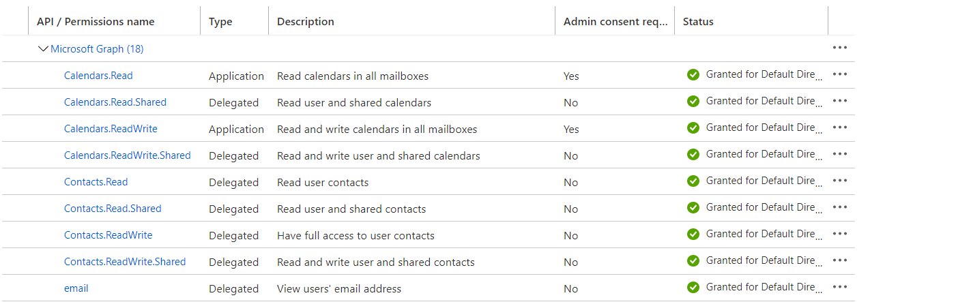Open ellipsis menu for Contacts.ReadWrite.Shared row
Image resolution: width=971 pixels, height=302 pixels.
pos(840,260)
